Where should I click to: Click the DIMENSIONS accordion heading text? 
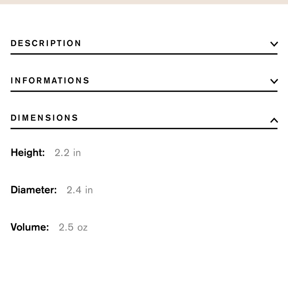(x=45, y=118)
